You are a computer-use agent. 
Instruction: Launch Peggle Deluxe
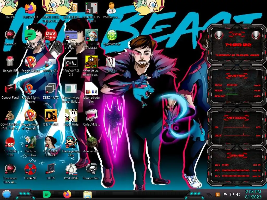30,64
